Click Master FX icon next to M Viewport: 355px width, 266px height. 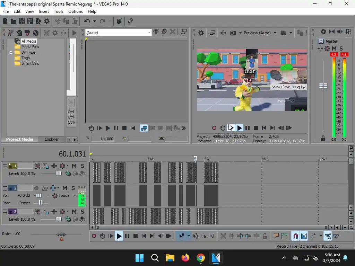(327, 48)
